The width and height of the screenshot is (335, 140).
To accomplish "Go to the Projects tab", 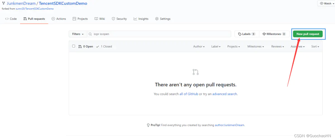I will [80, 19].
